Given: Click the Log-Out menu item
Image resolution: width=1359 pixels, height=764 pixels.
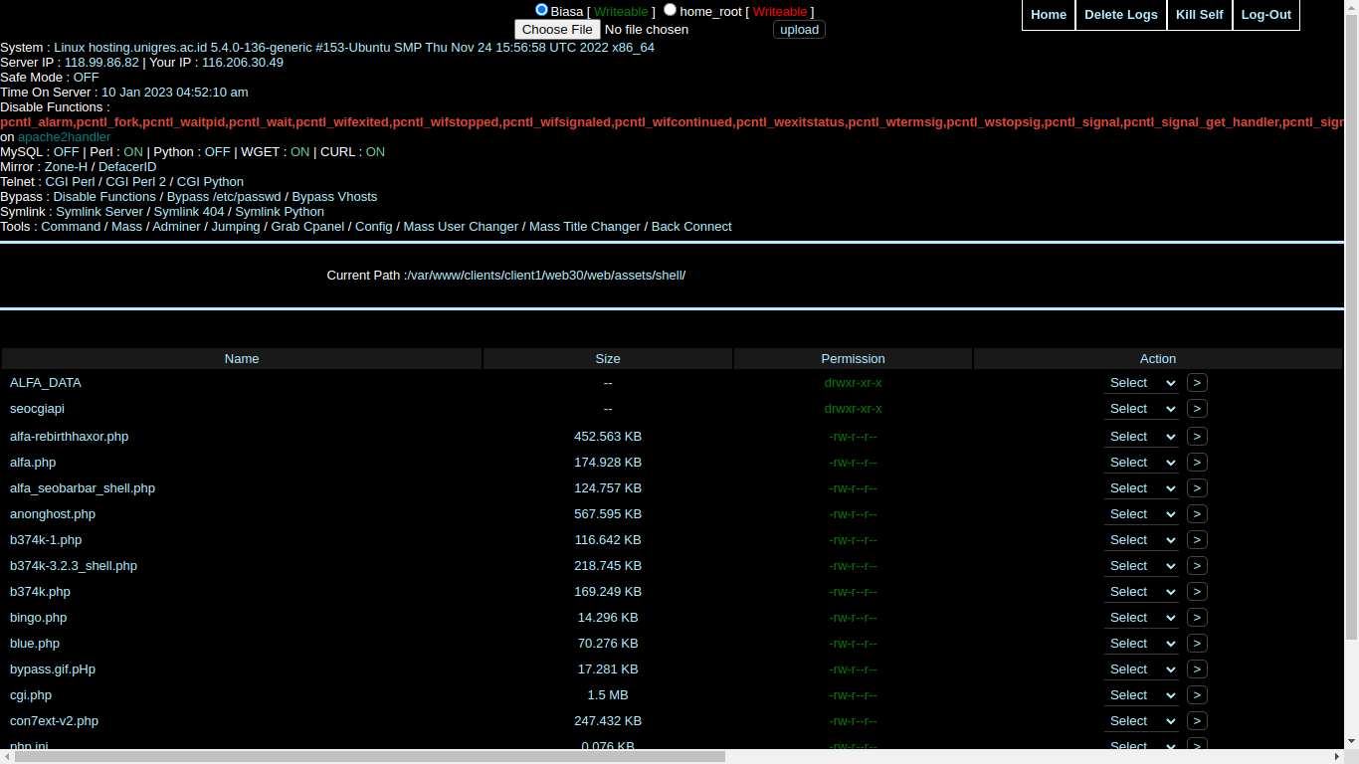Looking at the screenshot, I should pyautogui.click(x=1266, y=15).
